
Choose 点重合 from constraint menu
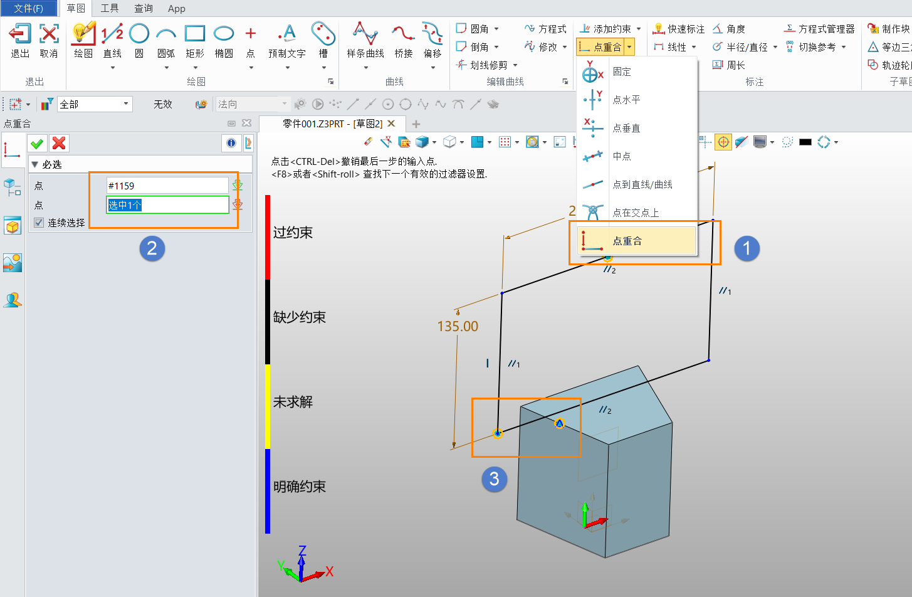pos(636,241)
